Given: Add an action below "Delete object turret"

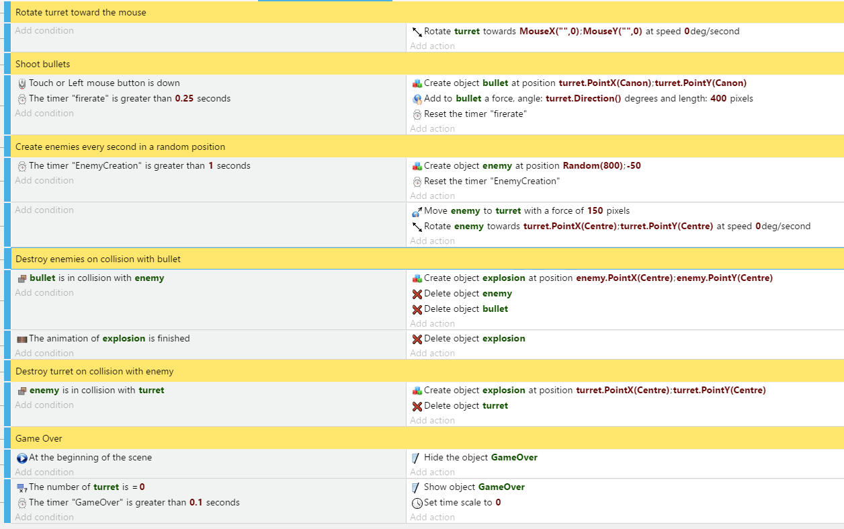Looking at the screenshot, I should click(x=432, y=420).
